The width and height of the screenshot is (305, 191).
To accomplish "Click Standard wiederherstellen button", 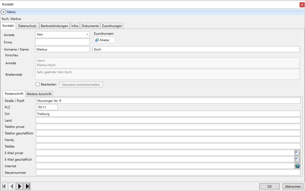I will (x=81, y=84).
